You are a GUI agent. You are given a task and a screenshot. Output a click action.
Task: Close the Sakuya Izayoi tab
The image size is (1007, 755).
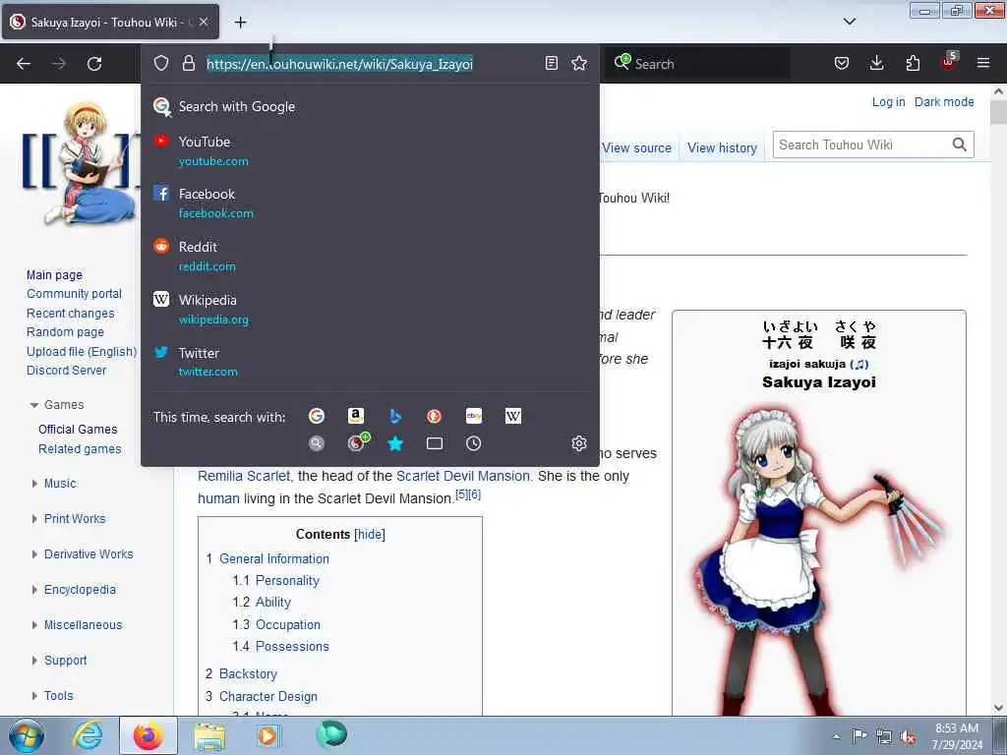coord(204,22)
